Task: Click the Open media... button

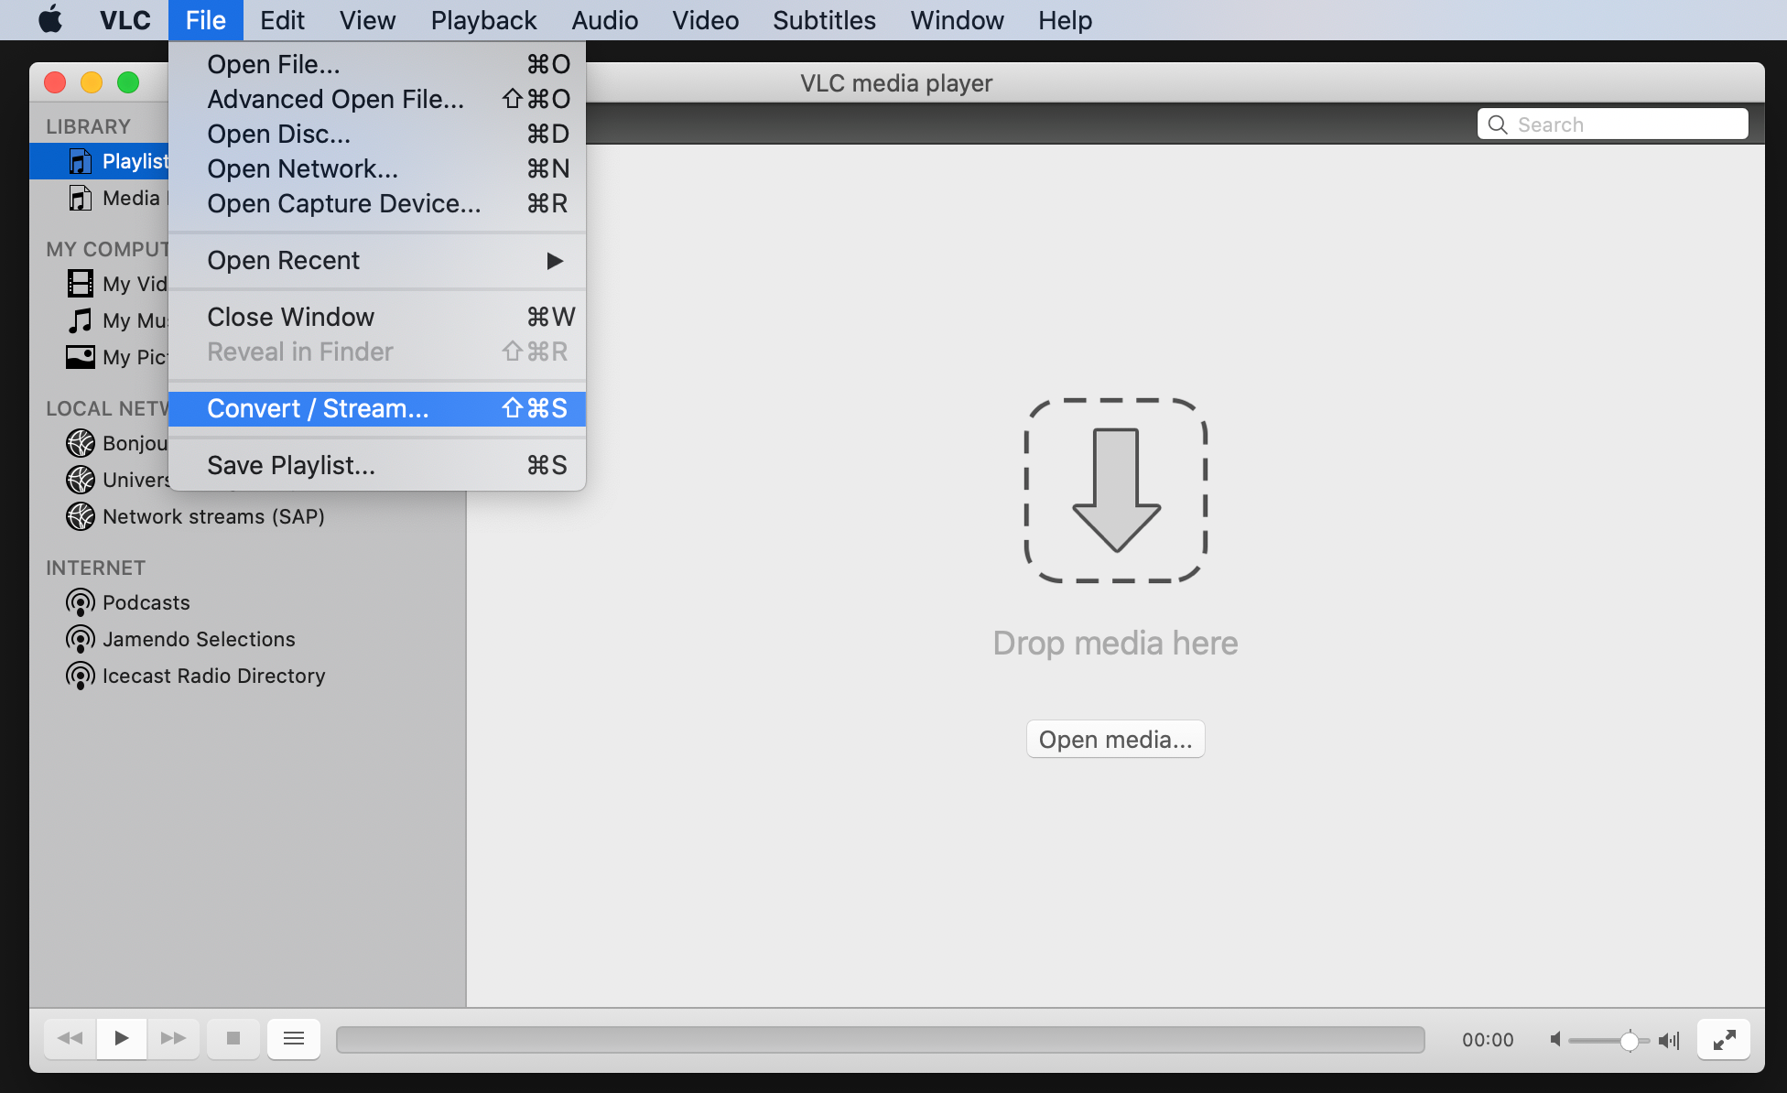Action: tap(1115, 739)
